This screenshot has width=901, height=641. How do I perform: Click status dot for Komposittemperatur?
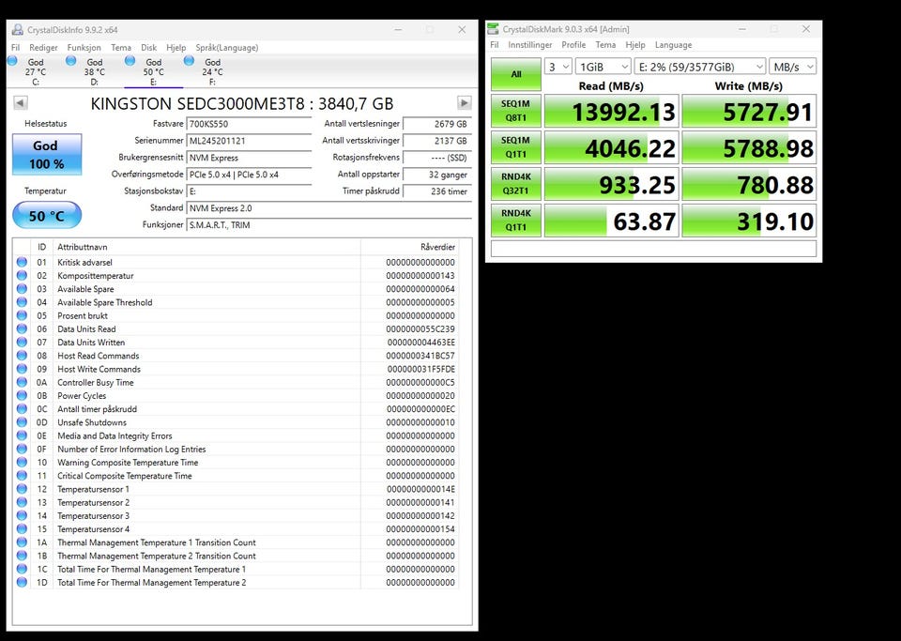(22, 275)
